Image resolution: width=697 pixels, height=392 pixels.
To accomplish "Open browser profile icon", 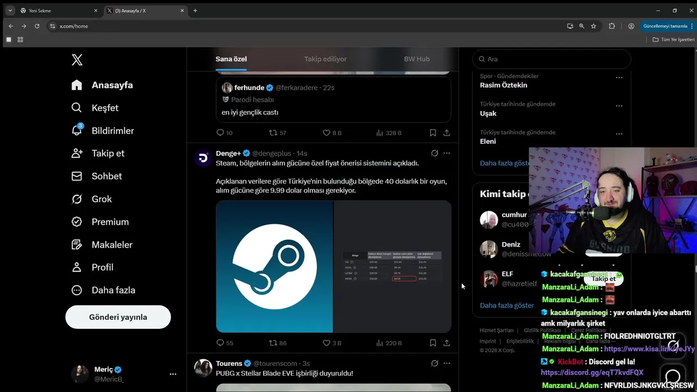I will pyautogui.click(x=631, y=26).
